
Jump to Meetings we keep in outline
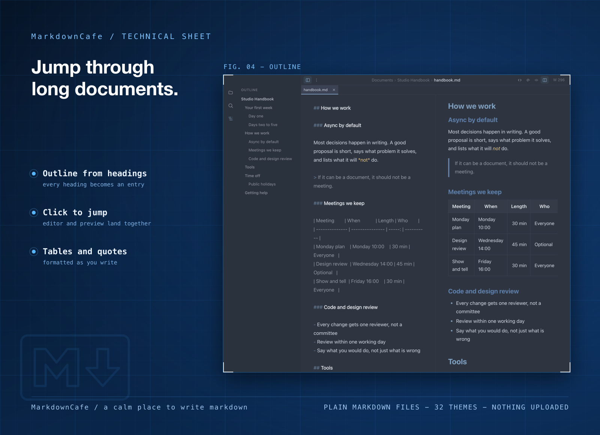pos(264,150)
